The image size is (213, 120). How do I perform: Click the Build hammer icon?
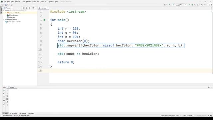point(169,5)
